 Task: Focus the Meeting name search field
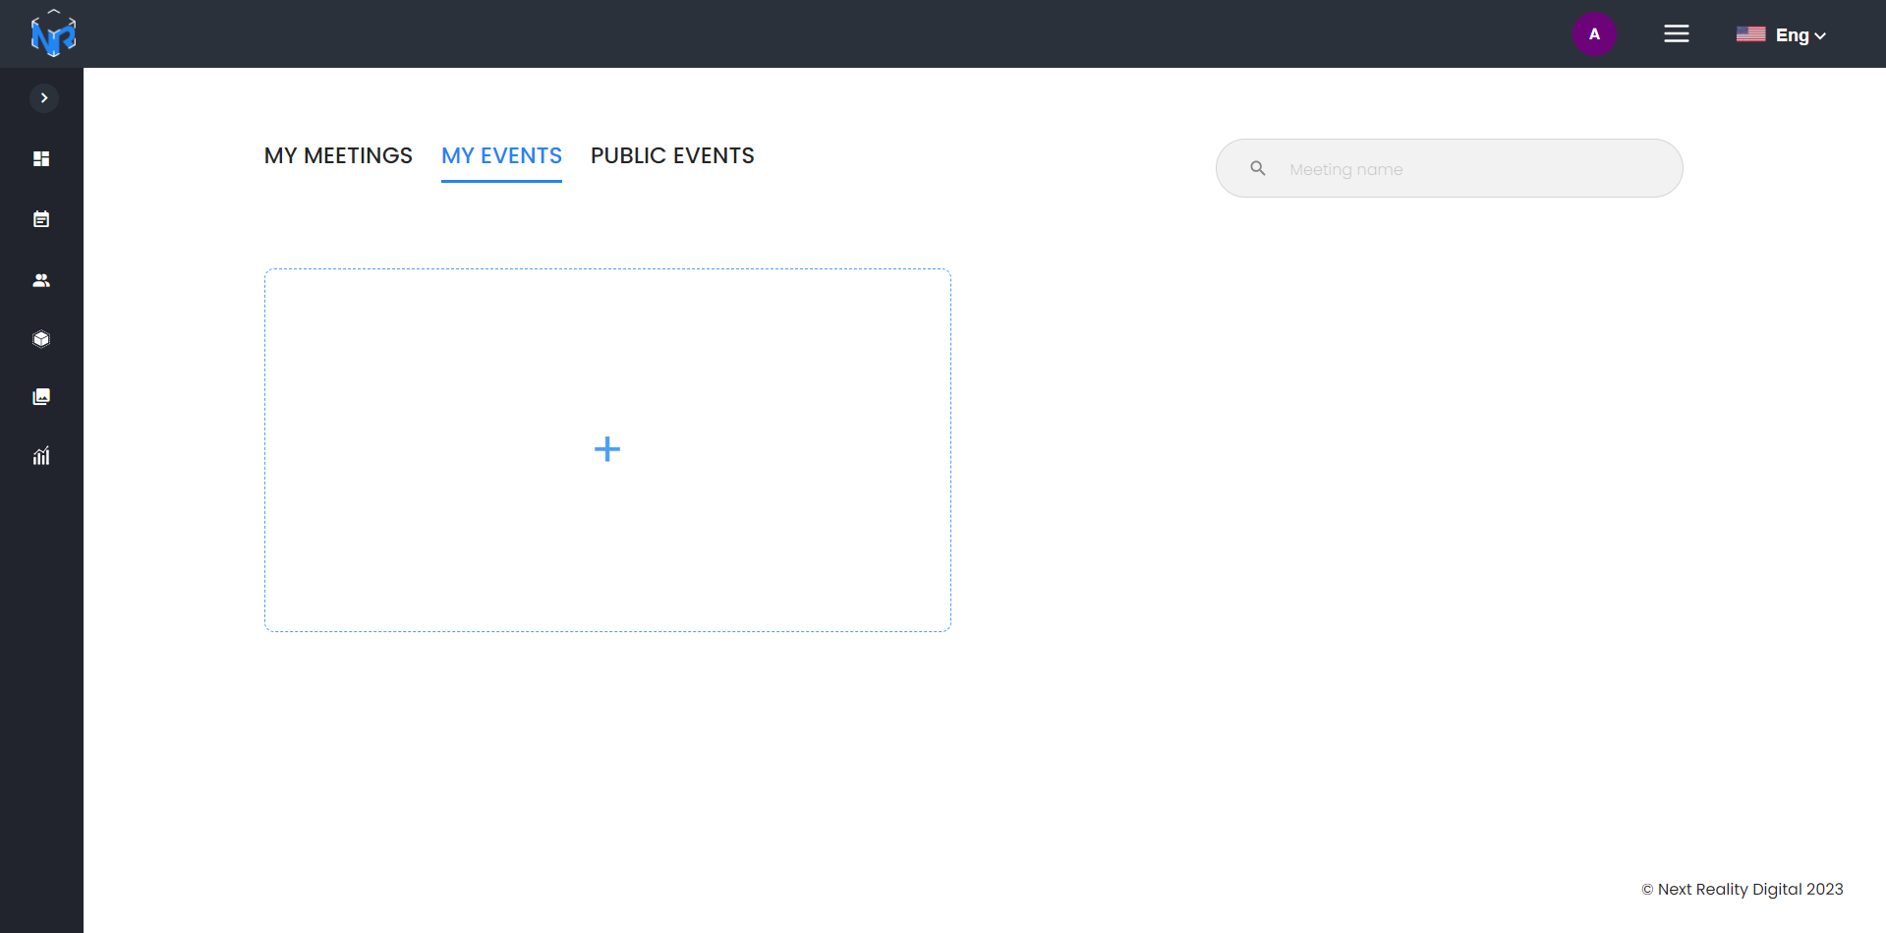click(1450, 168)
